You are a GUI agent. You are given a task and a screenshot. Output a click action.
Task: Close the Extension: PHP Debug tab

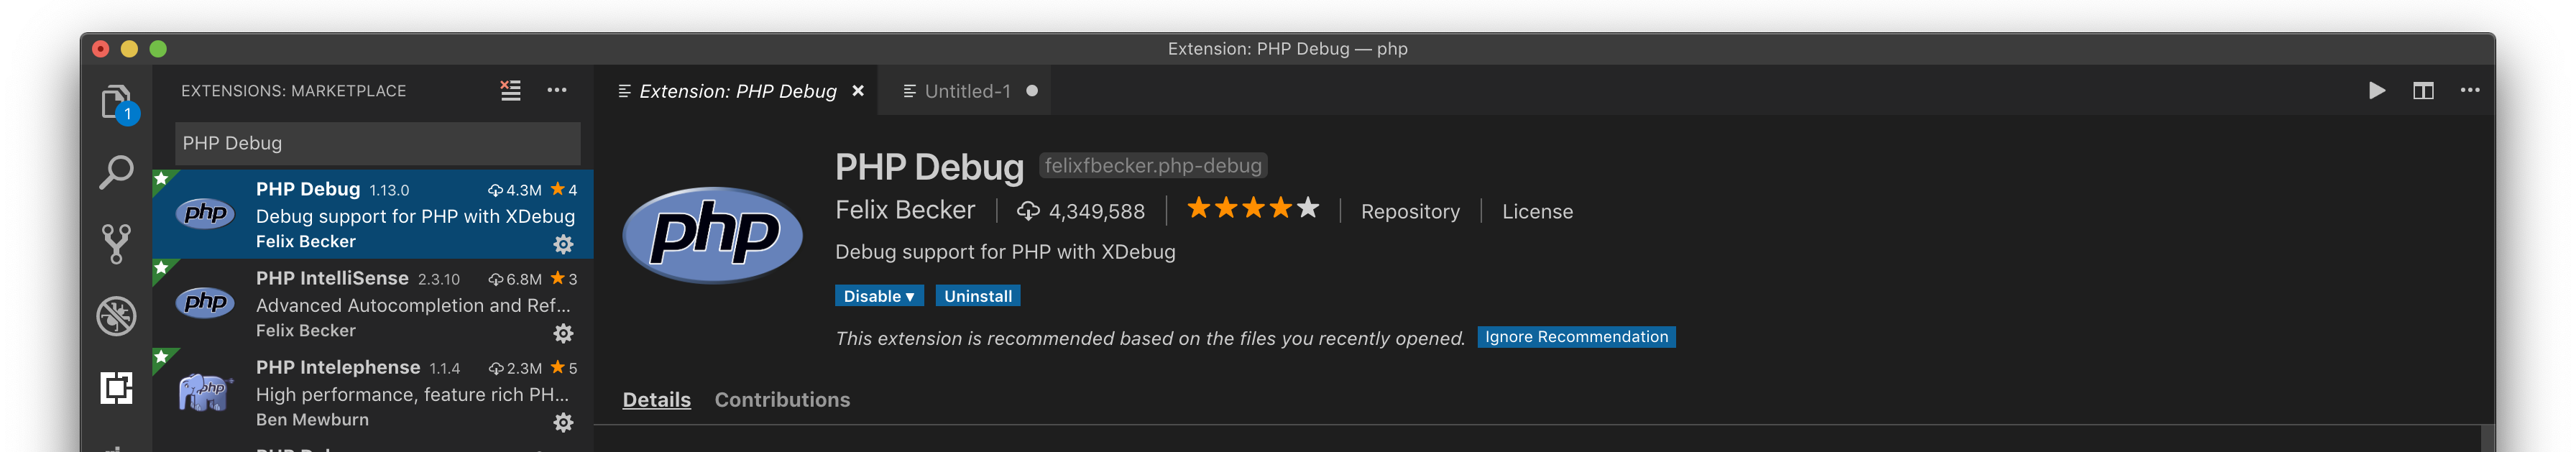click(858, 91)
